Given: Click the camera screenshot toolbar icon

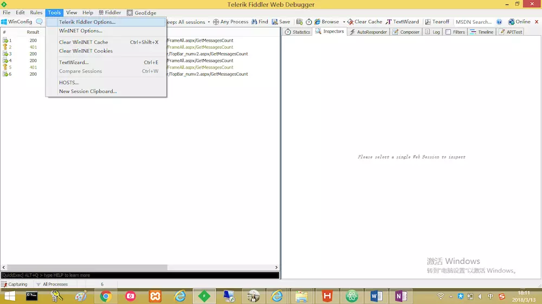Looking at the screenshot, I should tap(299, 22).
